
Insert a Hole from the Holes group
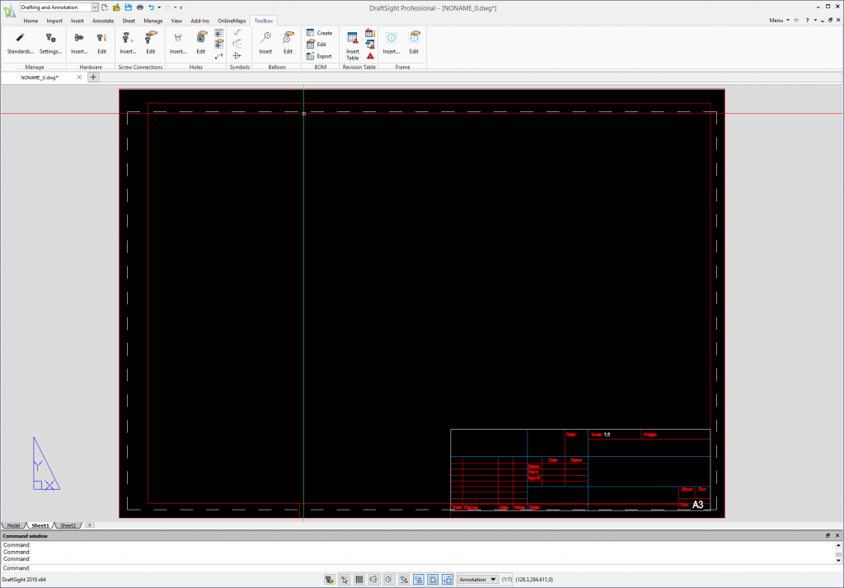[178, 41]
